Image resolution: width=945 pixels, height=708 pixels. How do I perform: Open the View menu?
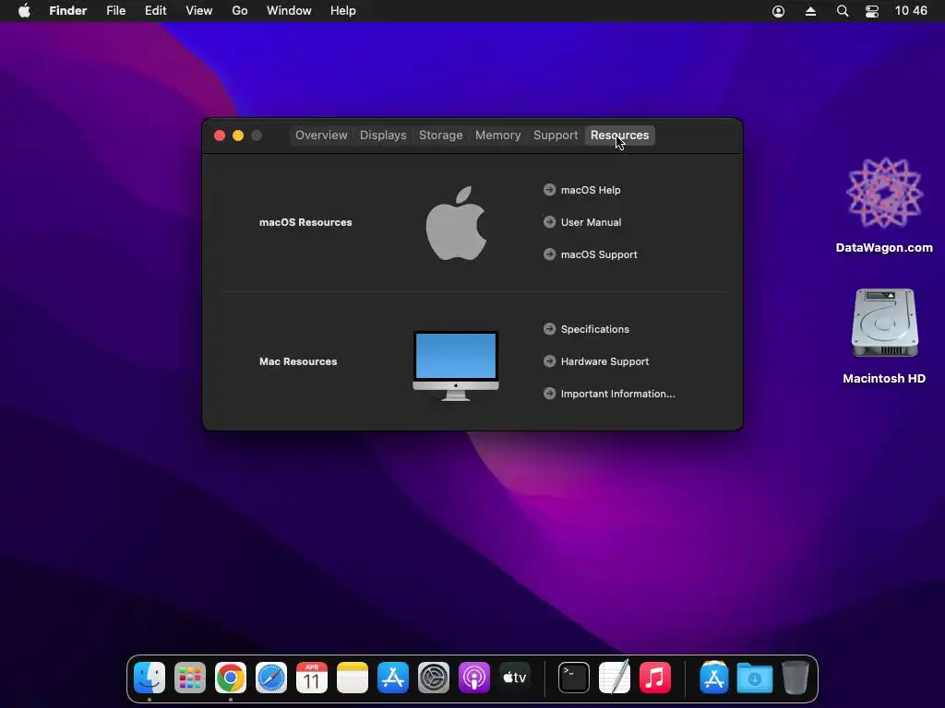(199, 11)
